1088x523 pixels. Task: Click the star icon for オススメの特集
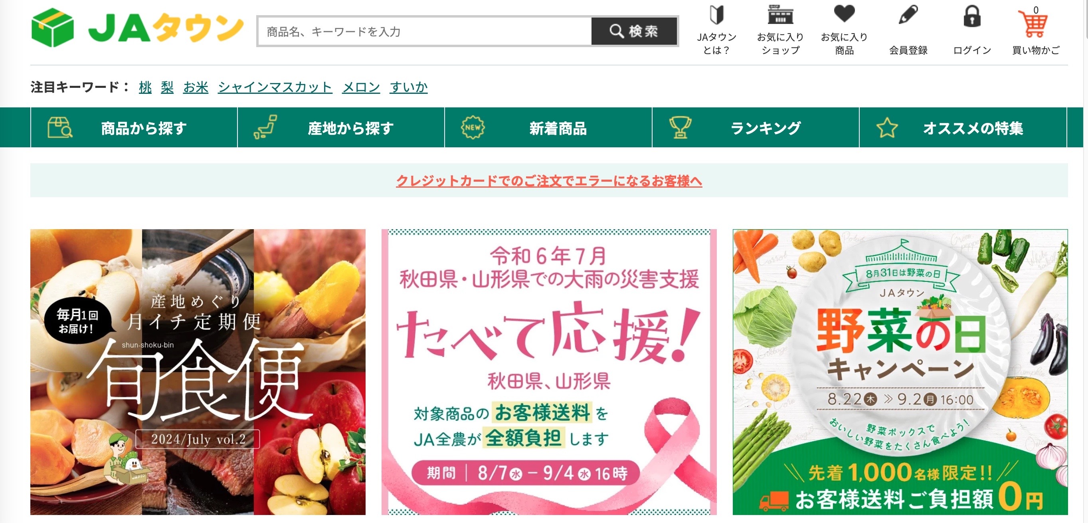(887, 128)
